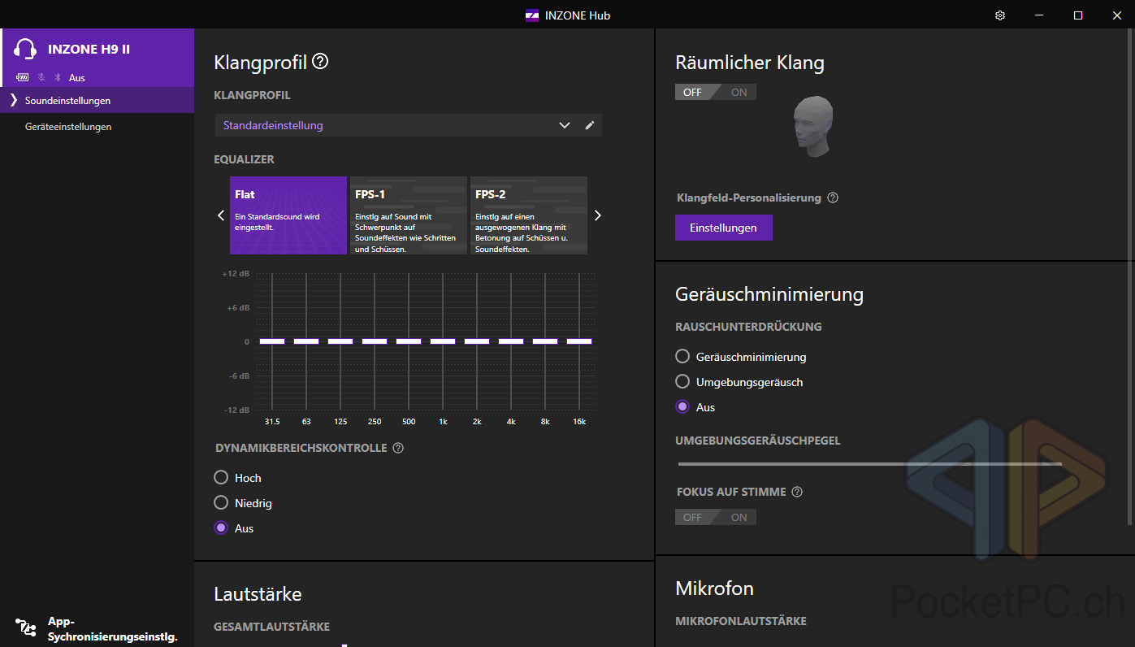Click the Einstellungen button

(723, 228)
